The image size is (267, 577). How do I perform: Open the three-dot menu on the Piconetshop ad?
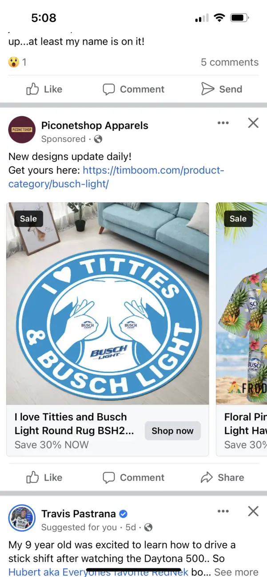coord(223,123)
